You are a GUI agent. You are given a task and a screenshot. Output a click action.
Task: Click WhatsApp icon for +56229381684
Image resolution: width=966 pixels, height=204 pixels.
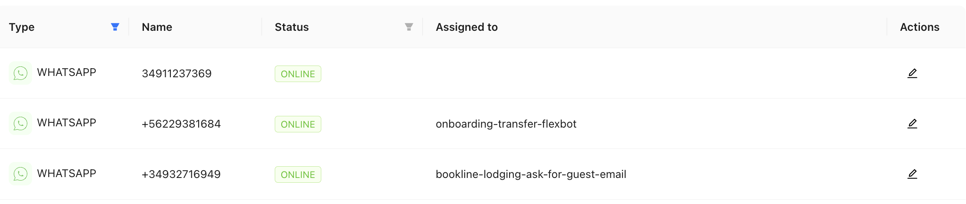(20, 123)
